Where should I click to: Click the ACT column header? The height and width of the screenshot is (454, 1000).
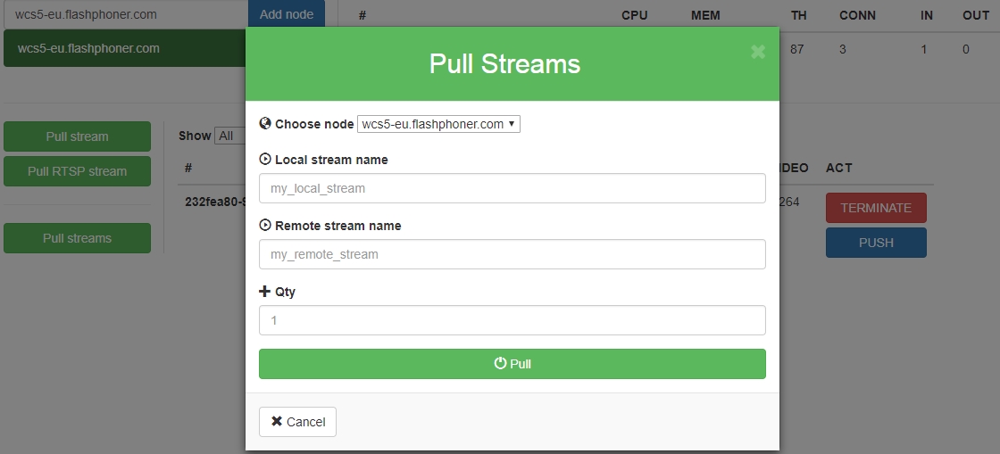click(x=838, y=168)
